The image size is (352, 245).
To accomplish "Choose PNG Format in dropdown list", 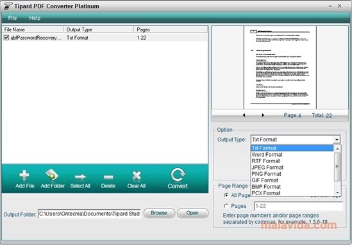I will pos(292,174).
